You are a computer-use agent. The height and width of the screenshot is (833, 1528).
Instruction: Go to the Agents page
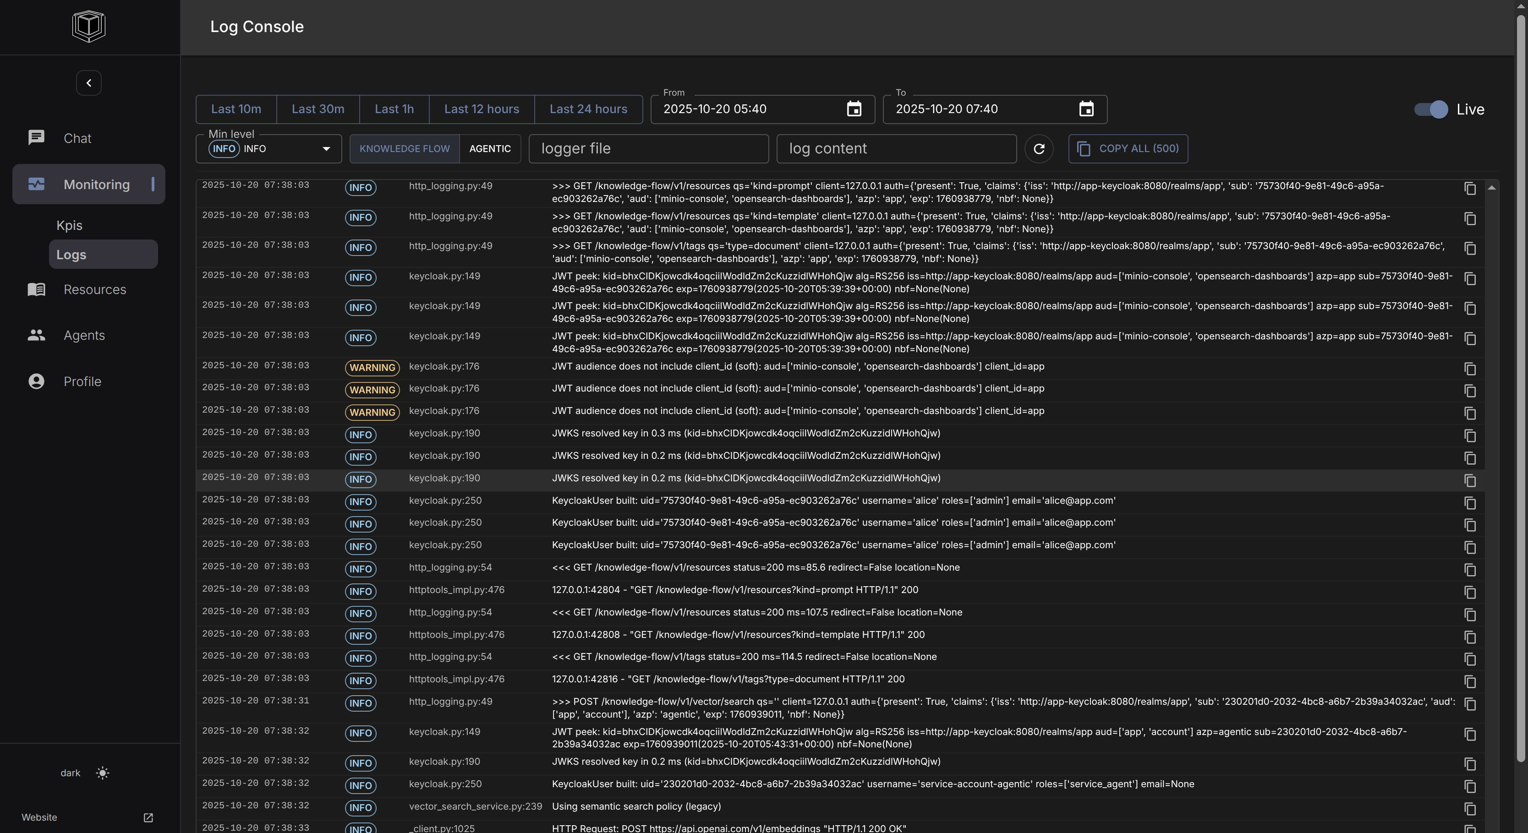click(84, 336)
